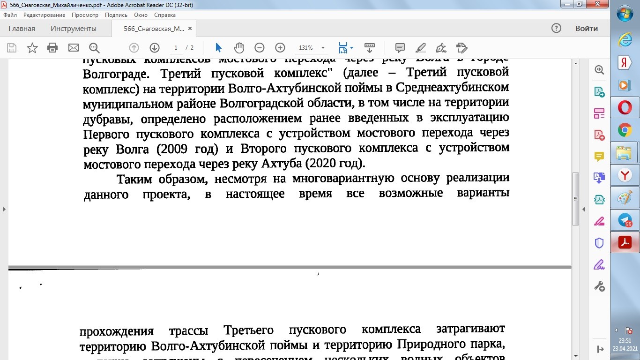Zoom out with the minus icon
The width and height of the screenshot is (640, 360).
260,48
